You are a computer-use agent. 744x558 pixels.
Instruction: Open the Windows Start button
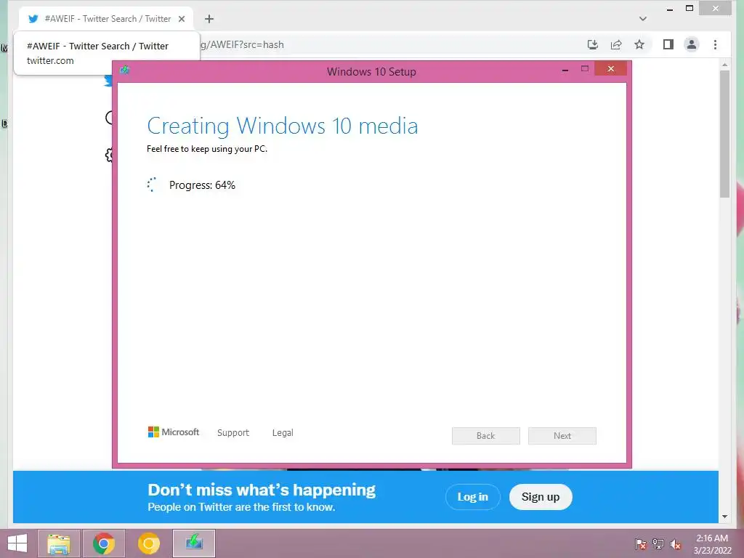pos(17,543)
